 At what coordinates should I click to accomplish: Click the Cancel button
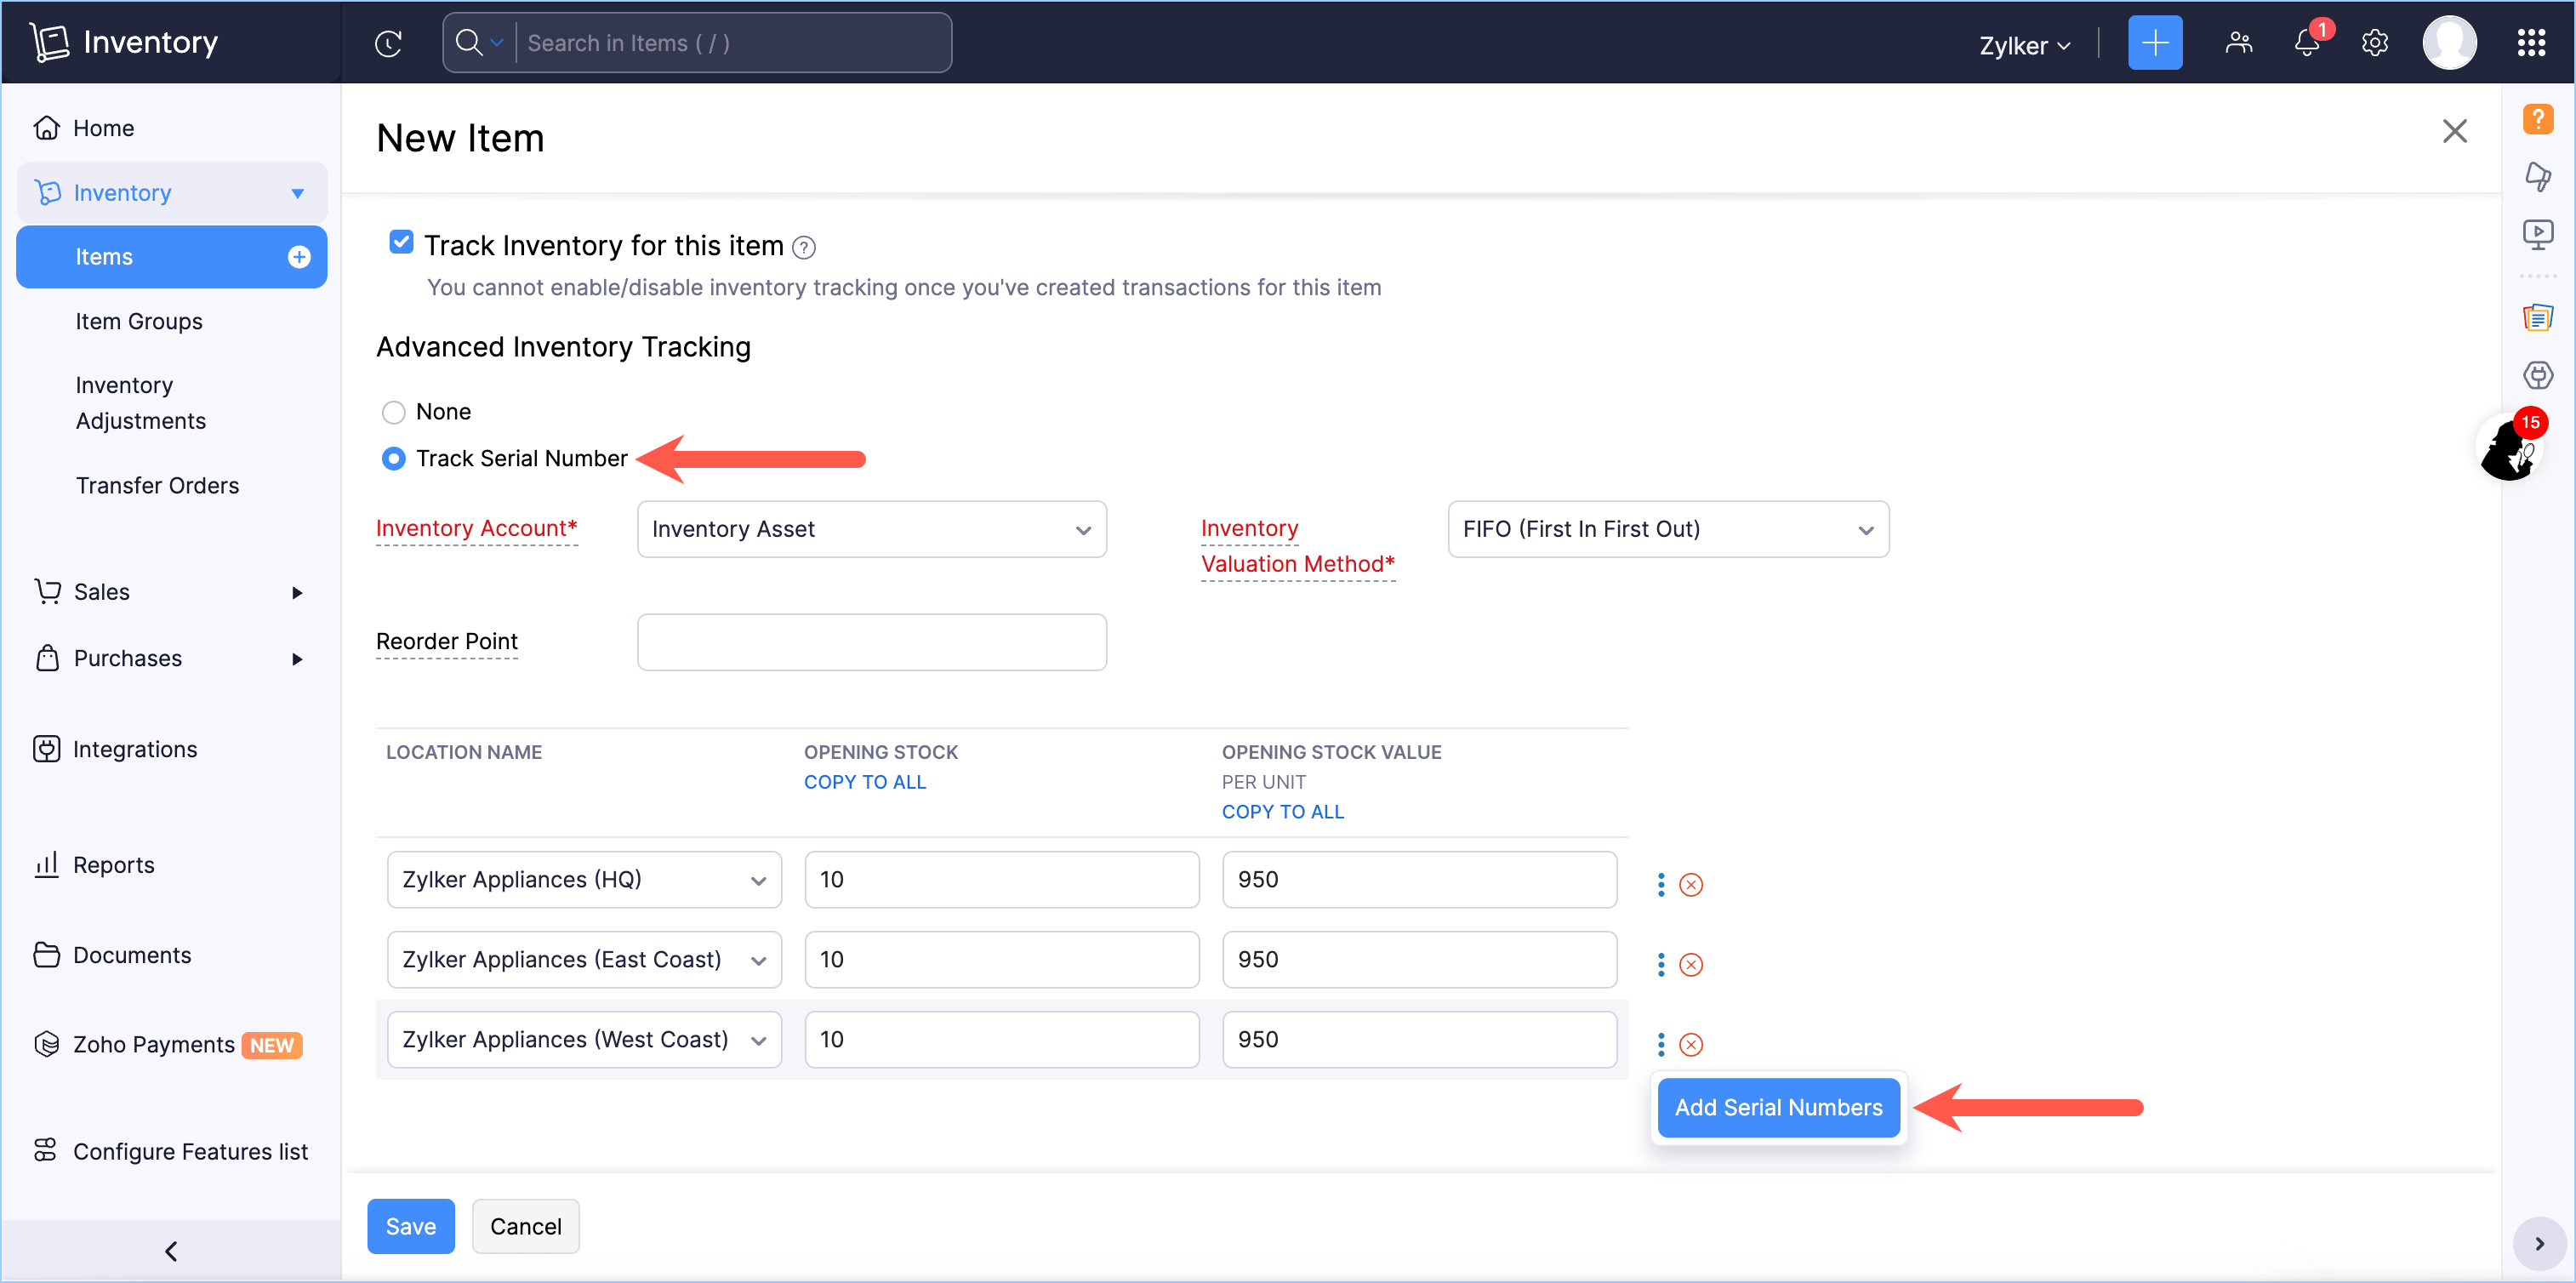coord(525,1226)
